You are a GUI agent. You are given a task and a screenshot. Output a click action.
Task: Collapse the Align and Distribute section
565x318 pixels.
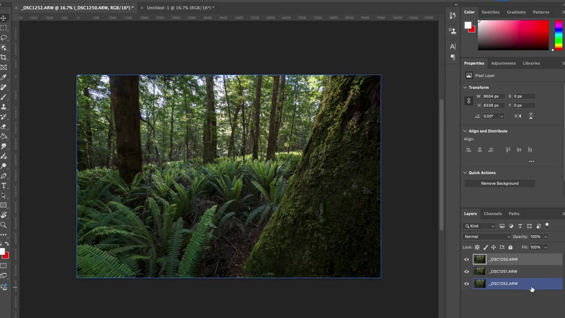[465, 131]
